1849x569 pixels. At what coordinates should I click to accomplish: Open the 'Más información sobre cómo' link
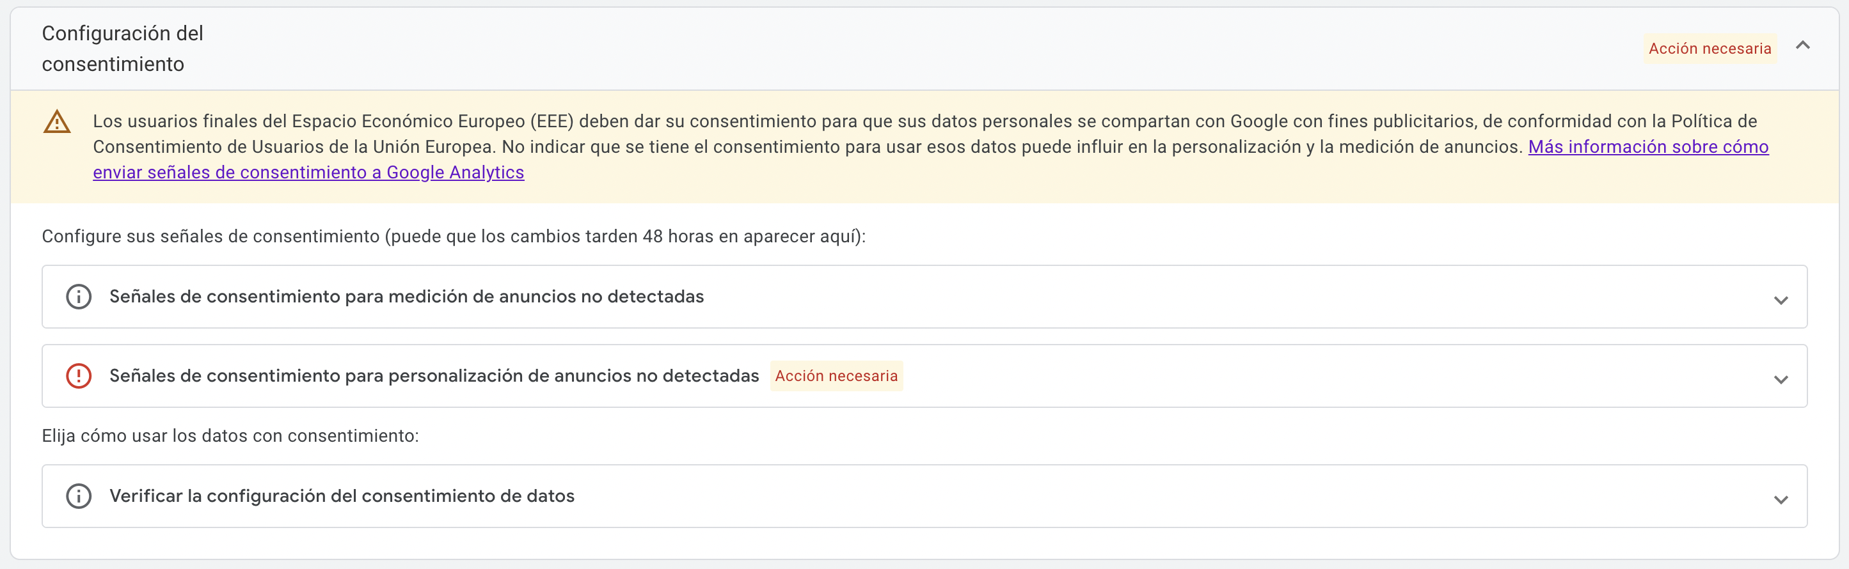(x=1648, y=147)
